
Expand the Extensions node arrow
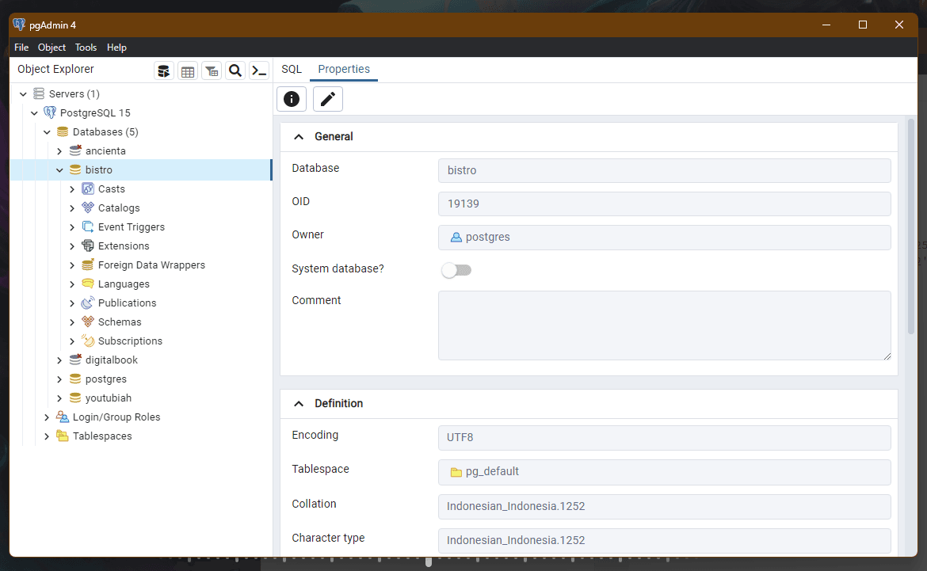point(72,246)
